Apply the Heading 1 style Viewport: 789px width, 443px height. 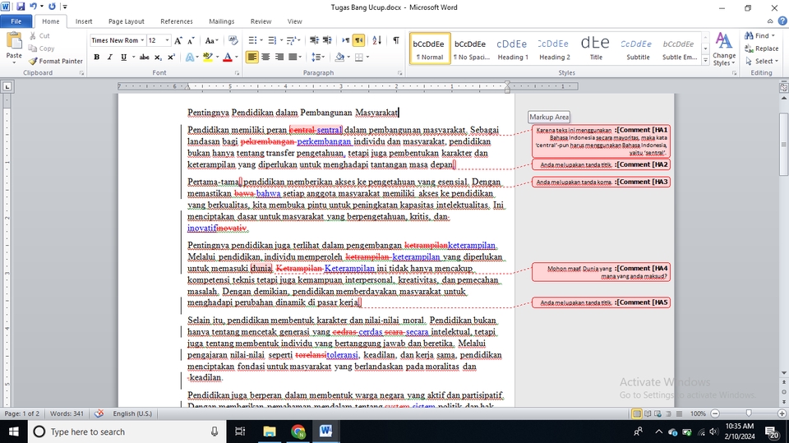tap(512, 48)
